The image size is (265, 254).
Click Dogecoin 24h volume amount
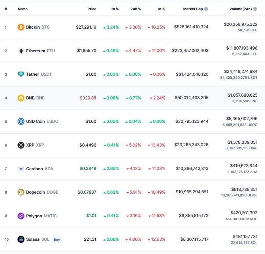(244, 189)
